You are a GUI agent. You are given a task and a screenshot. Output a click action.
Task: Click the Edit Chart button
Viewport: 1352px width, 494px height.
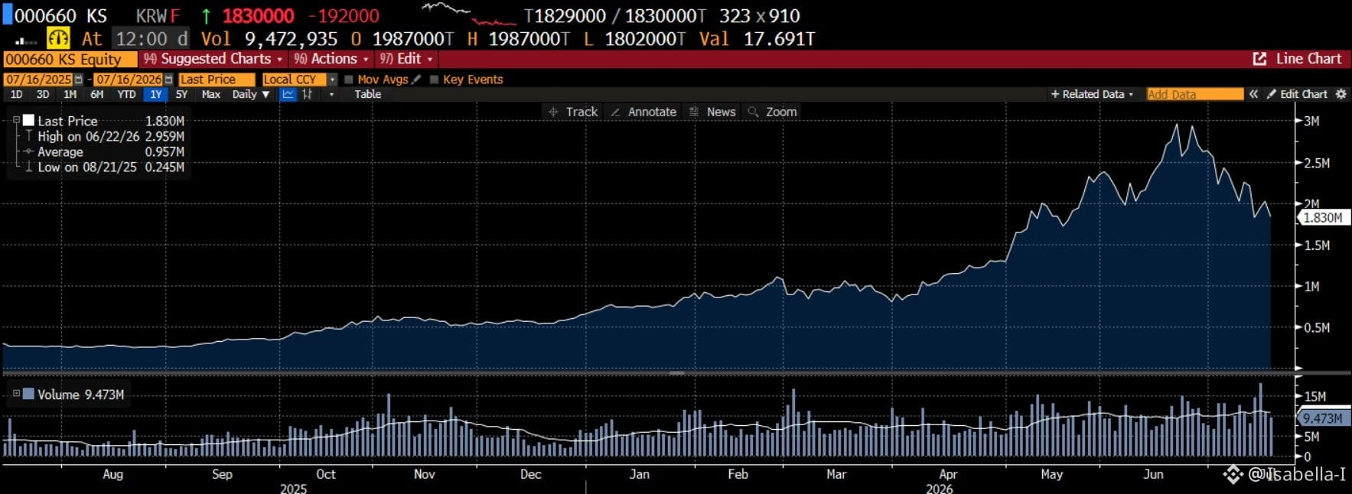tap(1298, 94)
